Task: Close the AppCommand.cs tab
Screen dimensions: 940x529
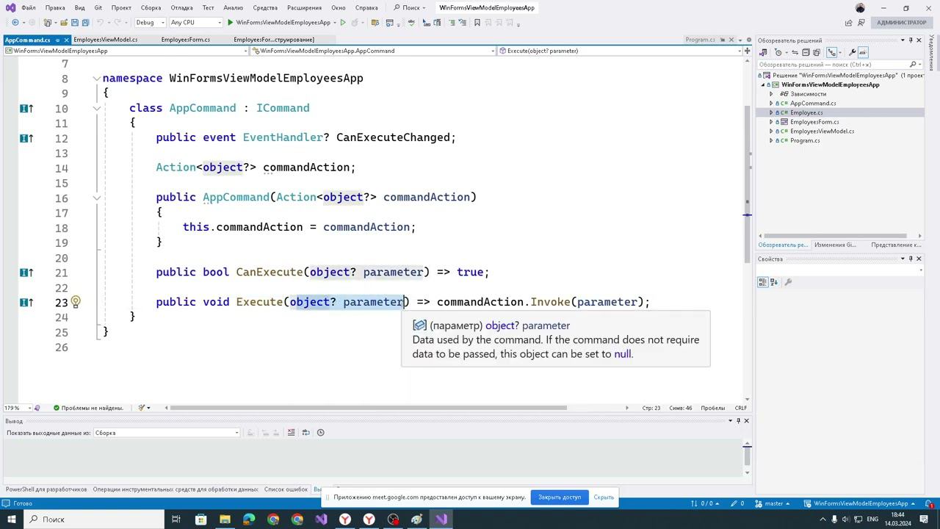Action: click(x=66, y=40)
